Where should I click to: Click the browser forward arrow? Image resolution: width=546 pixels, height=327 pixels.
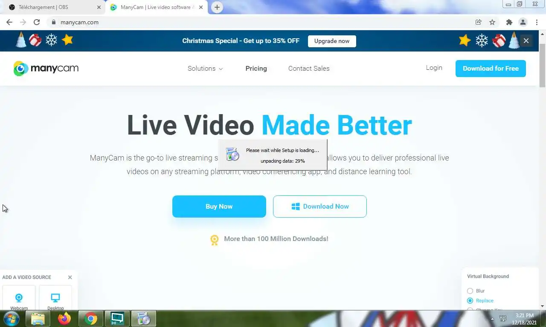point(23,22)
